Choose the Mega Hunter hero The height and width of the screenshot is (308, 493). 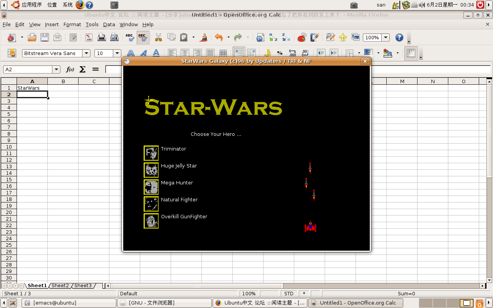(x=151, y=187)
